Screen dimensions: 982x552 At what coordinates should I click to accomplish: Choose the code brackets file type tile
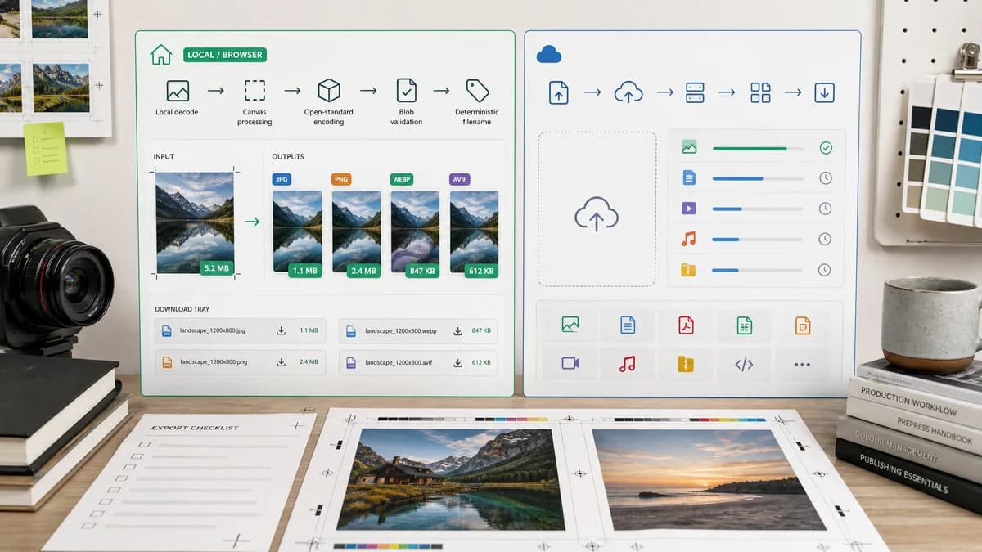[x=744, y=364]
